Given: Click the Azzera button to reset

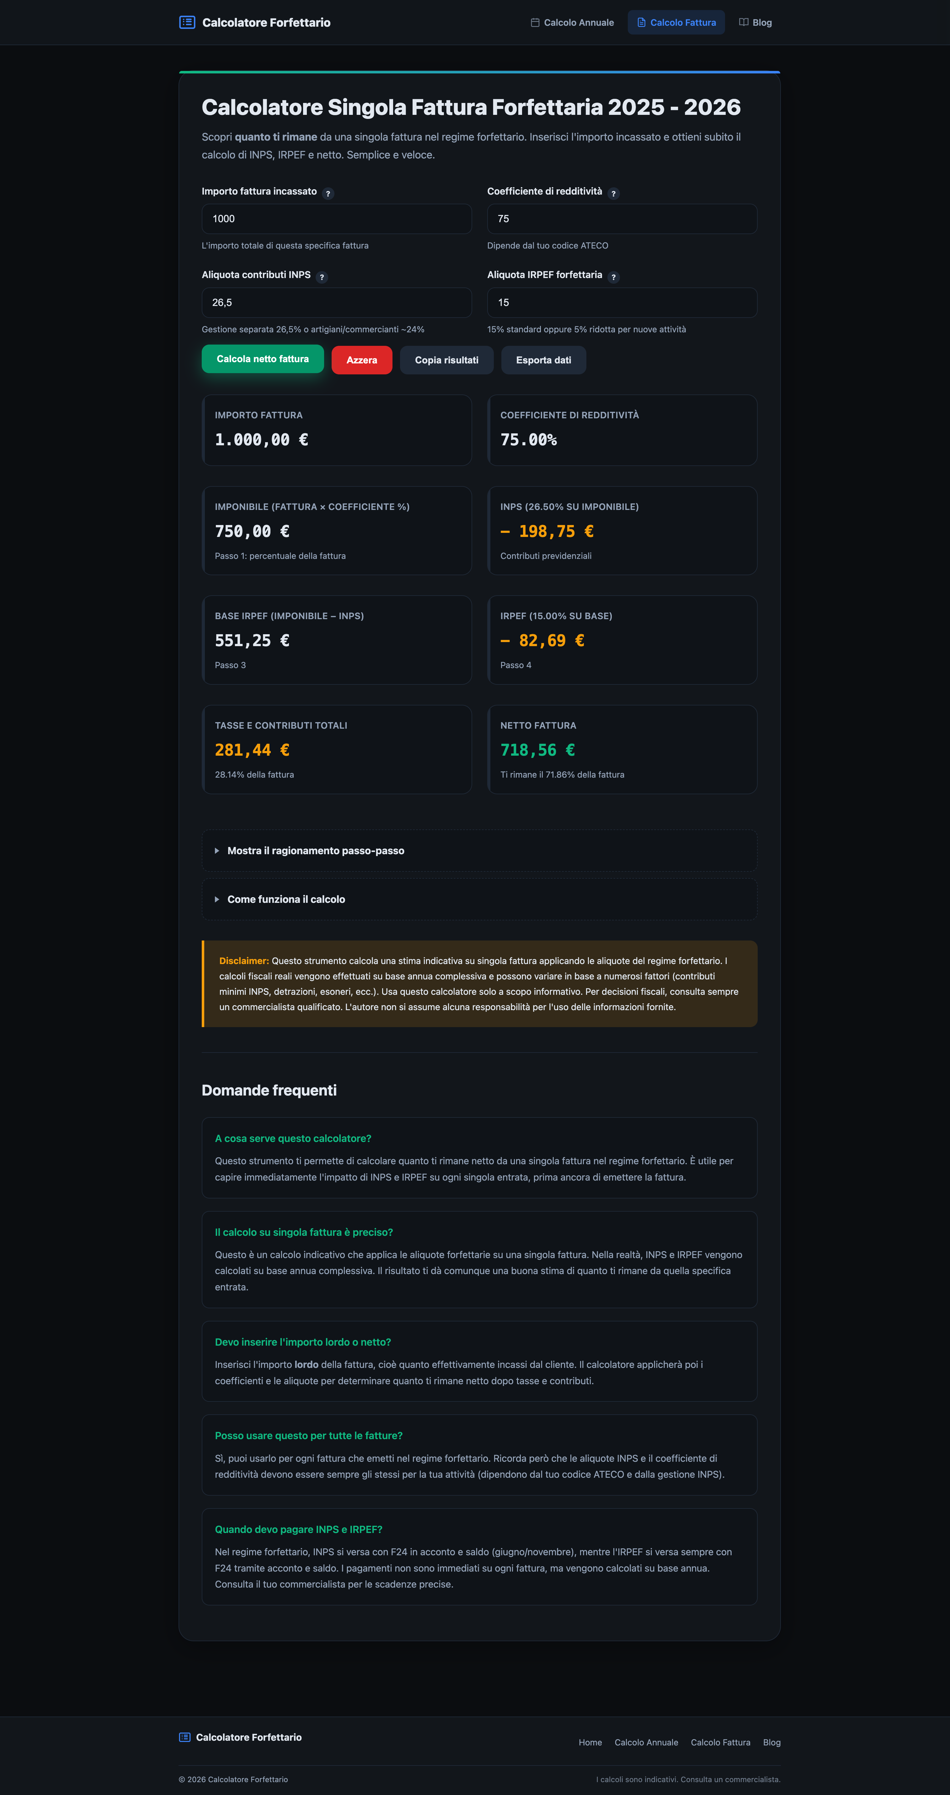Looking at the screenshot, I should pos(361,360).
